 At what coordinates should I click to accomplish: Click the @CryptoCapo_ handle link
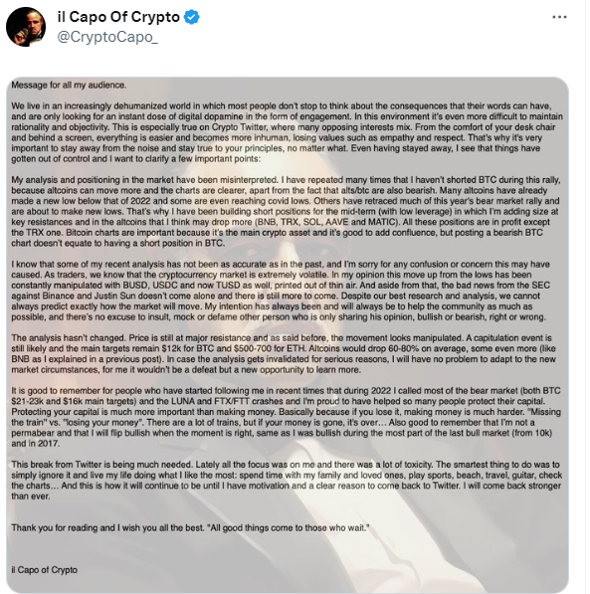tap(107, 37)
